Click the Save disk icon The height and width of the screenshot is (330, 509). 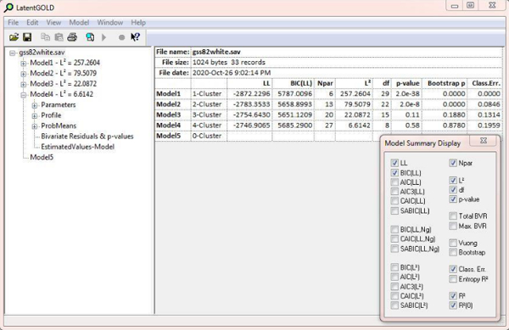[27, 37]
